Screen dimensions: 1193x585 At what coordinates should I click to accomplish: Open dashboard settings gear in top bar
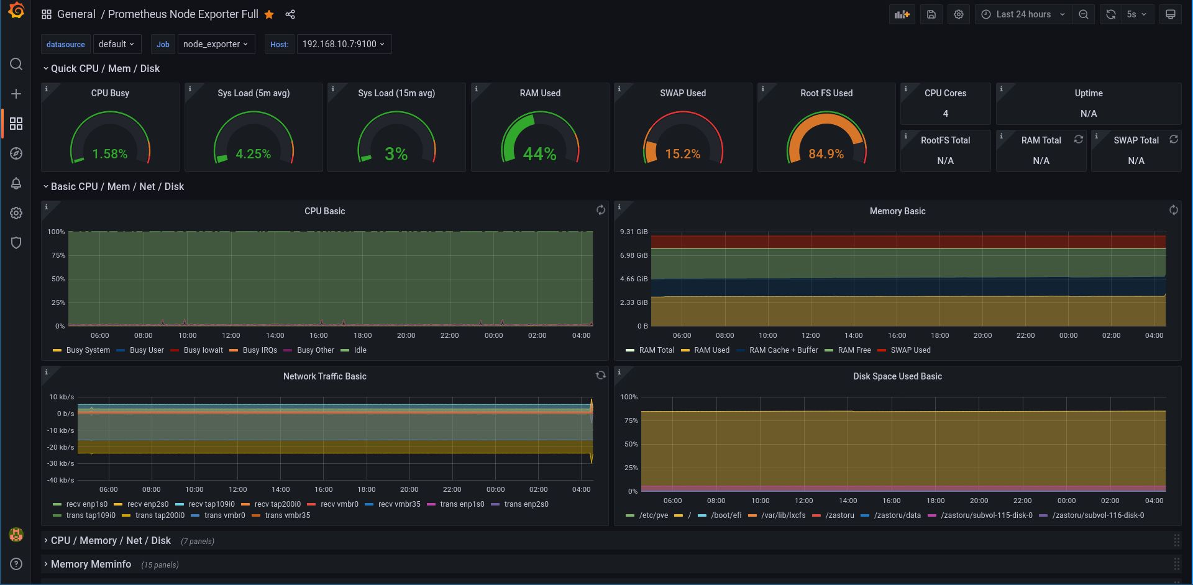[x=959, y=14]
